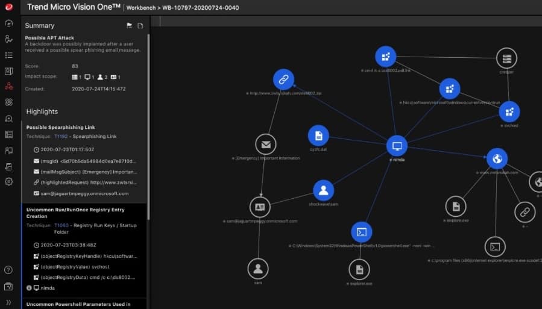Select the currentversion\run registry key node
The height and width of the screenshot is (309, 542).
pos(449,89)
